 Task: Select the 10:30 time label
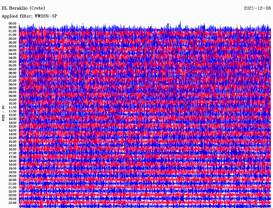pyautogui.click(x=12, y=103)
